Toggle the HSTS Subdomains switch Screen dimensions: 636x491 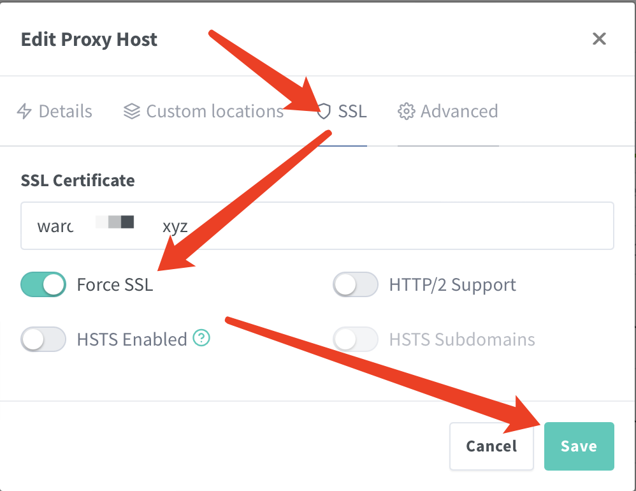point(356,339)
